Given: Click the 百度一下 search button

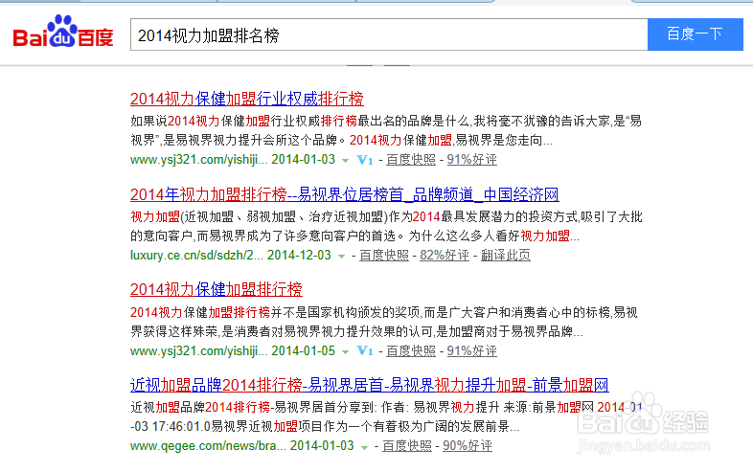Looking at the screenshot, I should [695, 34].
